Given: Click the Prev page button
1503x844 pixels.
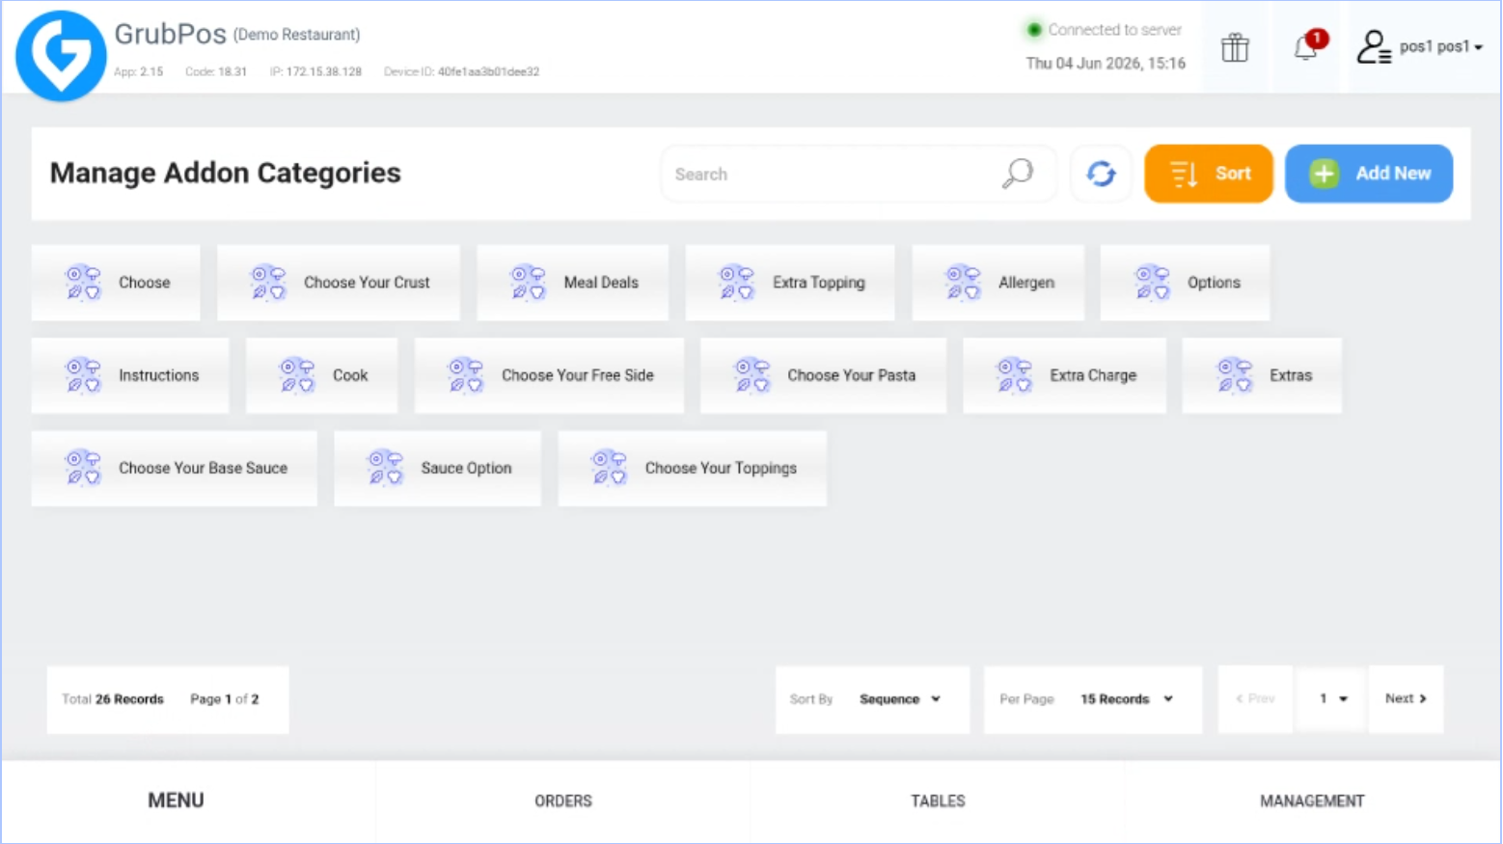Looking at the screenshot, I should (1255, 699).
